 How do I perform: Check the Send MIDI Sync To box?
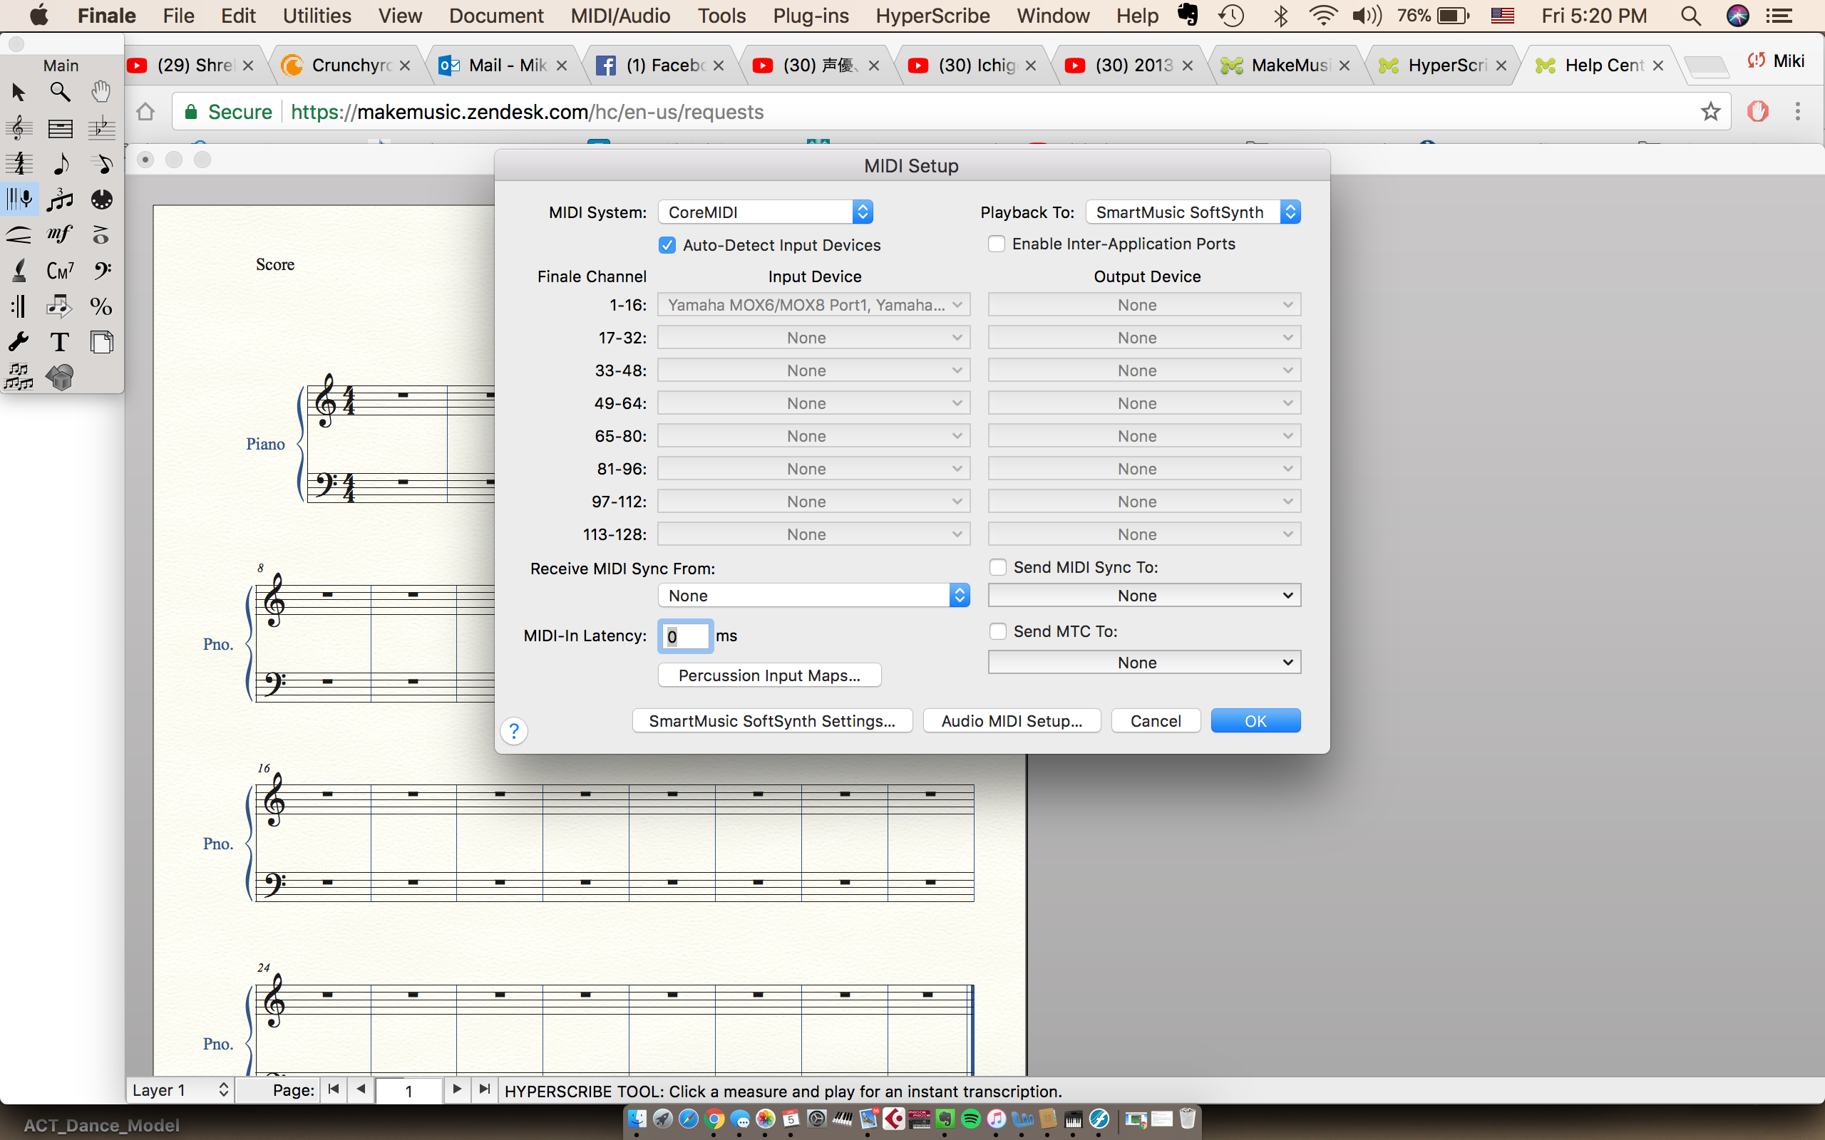click(998, 567)
